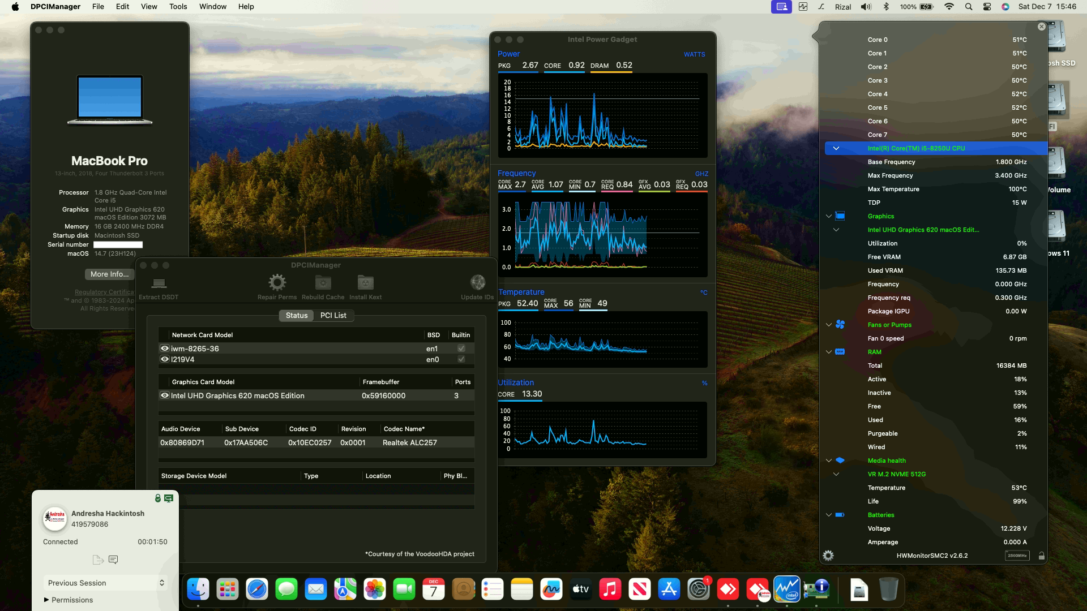Click the lock icon in HWMonitorSMC2
The height and width of the screenshot is (611, 1087).
point(1041,556)
